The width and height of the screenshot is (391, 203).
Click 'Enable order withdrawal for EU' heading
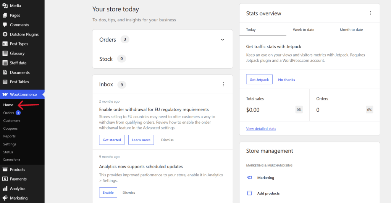[154, 110]
